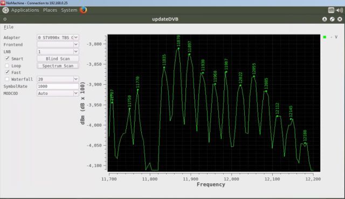Select the 11835 peak on spectrum

164,67
